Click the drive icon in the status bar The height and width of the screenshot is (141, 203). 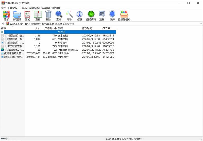(2, 138)
